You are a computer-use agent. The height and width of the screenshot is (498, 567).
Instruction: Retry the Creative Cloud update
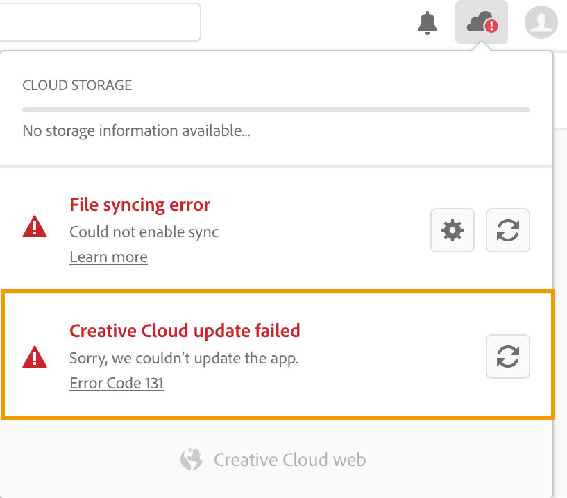point(508,357)
